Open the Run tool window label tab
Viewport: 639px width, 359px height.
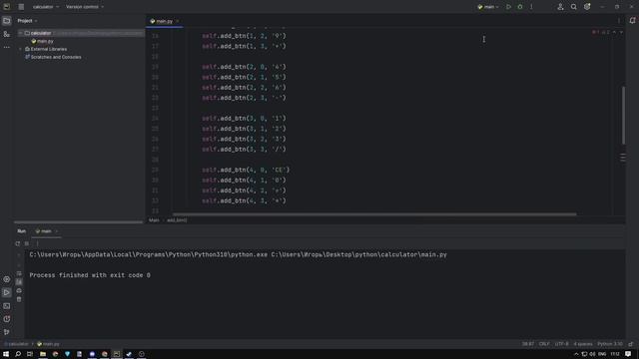point(21,231)
